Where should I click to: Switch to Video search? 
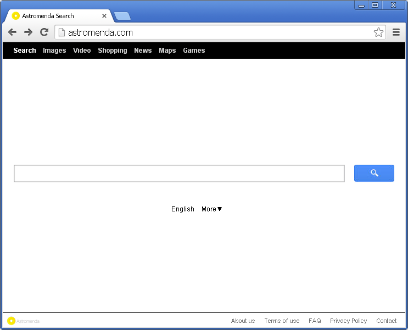click(x=82, y=51)
